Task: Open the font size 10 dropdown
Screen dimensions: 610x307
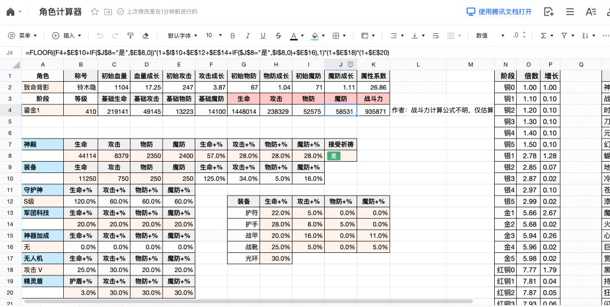Action: [213, 35]
